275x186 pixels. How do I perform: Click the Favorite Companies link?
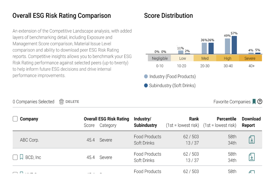(232, 102)
